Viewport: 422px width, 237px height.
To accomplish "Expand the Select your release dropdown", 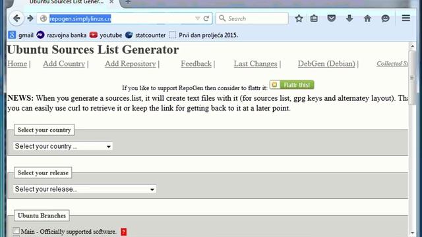I will coord(84,189).
